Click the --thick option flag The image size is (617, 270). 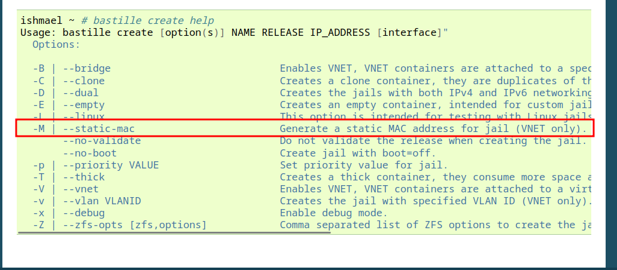click(x=84, y=177)
